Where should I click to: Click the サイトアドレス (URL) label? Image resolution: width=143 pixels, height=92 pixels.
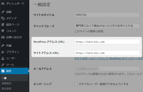46,53
